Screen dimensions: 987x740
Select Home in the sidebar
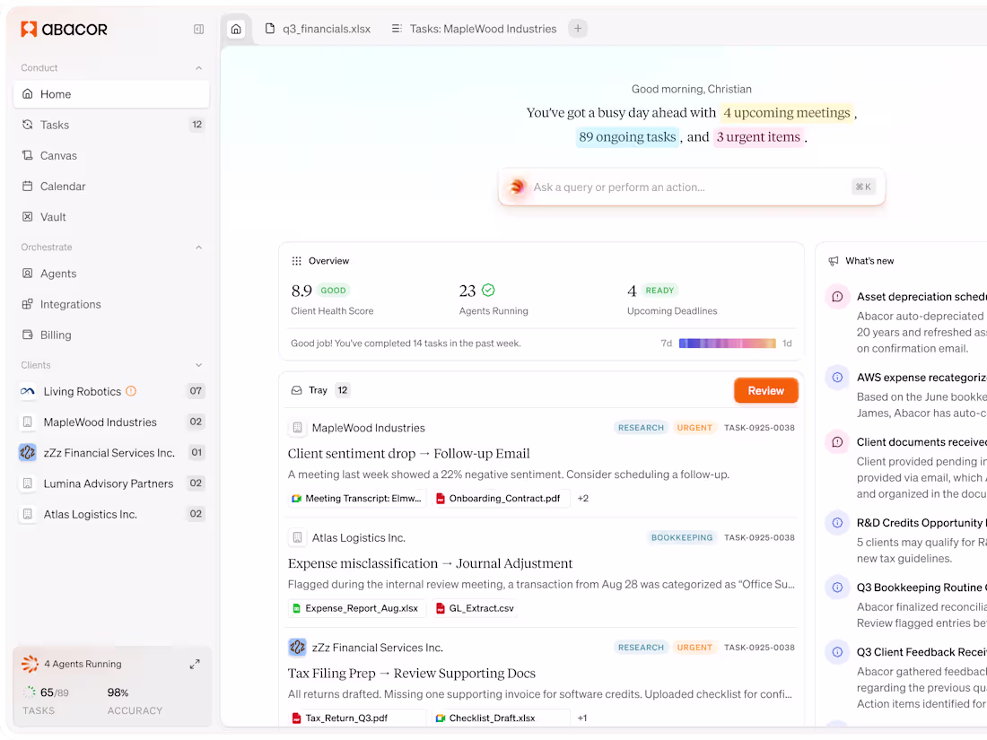(111, 94)
